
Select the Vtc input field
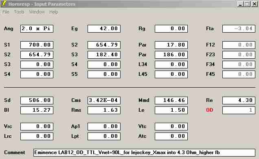171,127
